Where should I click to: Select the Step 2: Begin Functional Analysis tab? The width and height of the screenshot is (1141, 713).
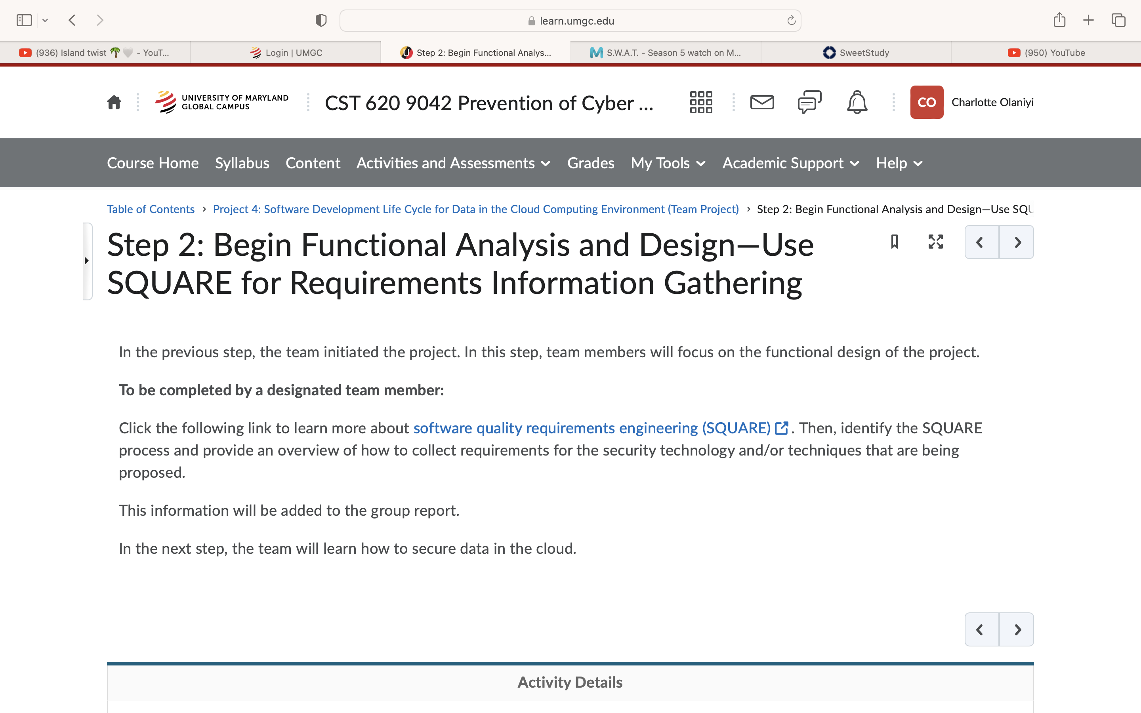click(x=476, y=53)
